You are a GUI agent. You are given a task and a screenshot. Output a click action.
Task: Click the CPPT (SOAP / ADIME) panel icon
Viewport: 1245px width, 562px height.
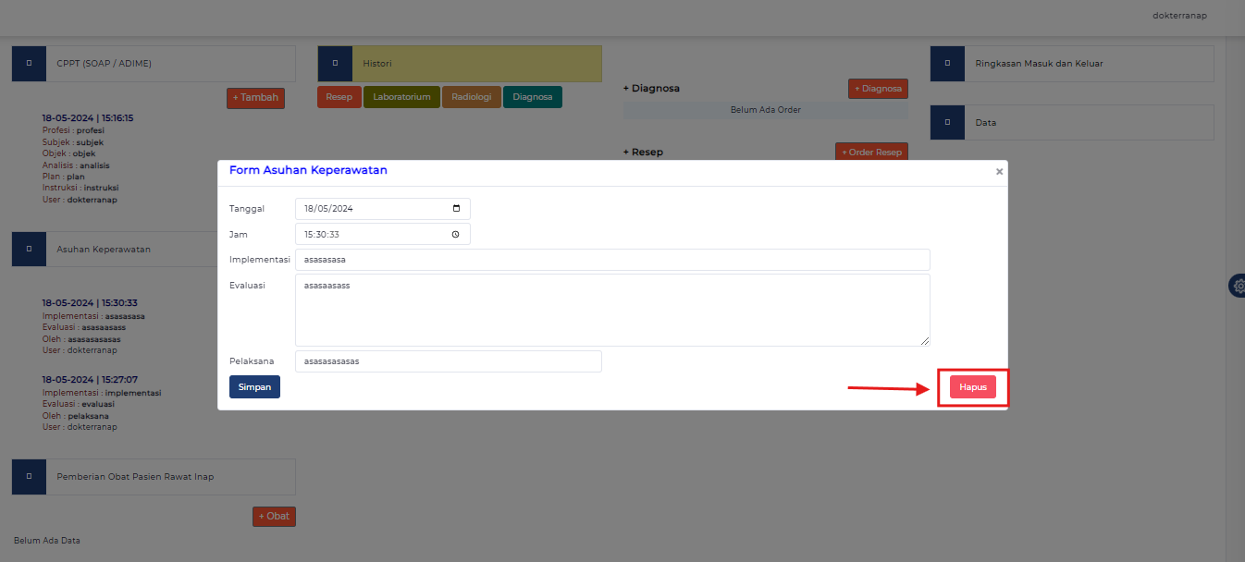click(29, 63)
